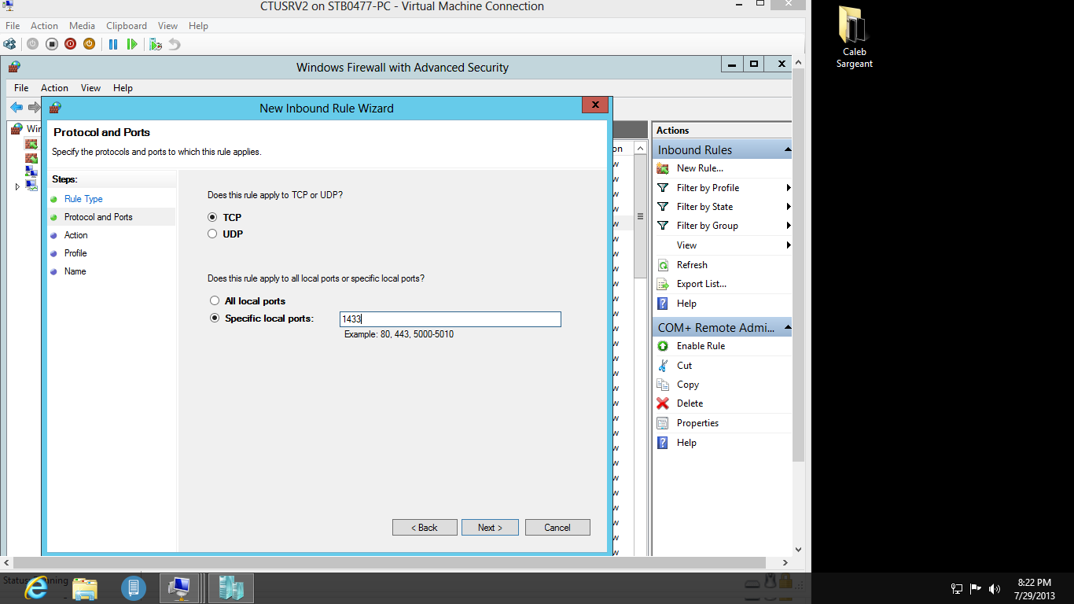
Task: Click the Revert undo arrow in the VM toolbar
Action: (175, 44)
